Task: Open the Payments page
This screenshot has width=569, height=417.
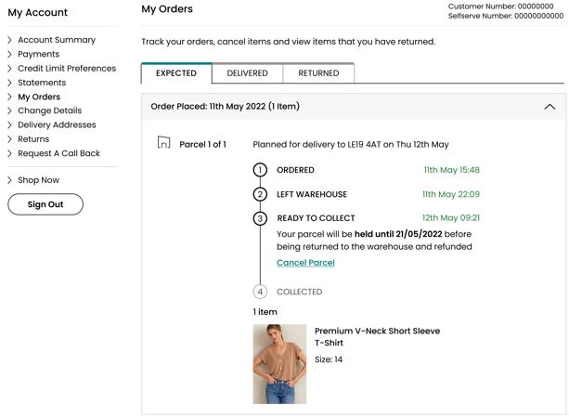Action: [x=38, y=54]
